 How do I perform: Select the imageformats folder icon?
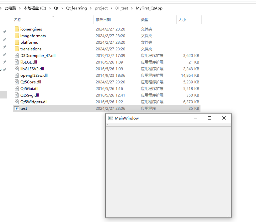click(x=17, y=36)
